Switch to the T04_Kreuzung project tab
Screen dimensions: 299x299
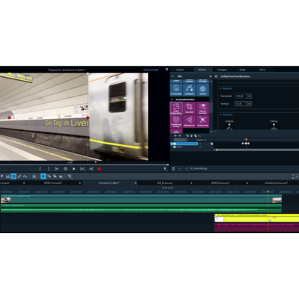(x=164, y=183)
